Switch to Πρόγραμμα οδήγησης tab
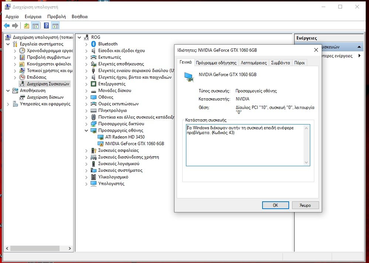 216,63
